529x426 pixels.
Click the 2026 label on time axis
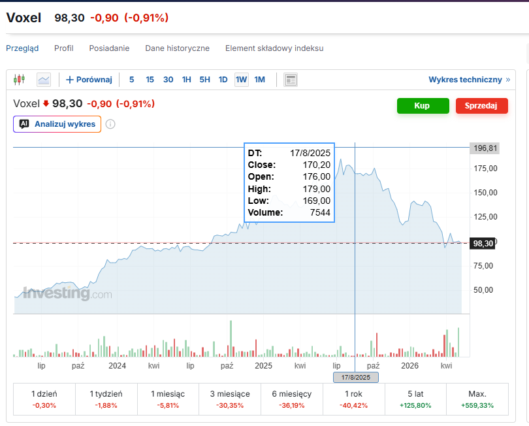tap(409, 366)
